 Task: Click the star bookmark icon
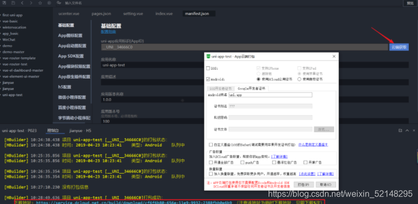[40, 3]
